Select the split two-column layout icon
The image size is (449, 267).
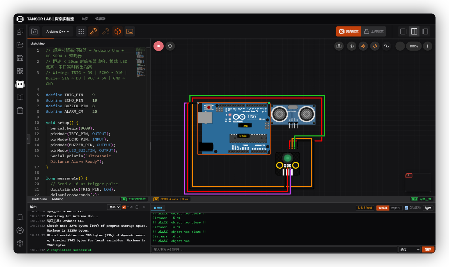414,31
